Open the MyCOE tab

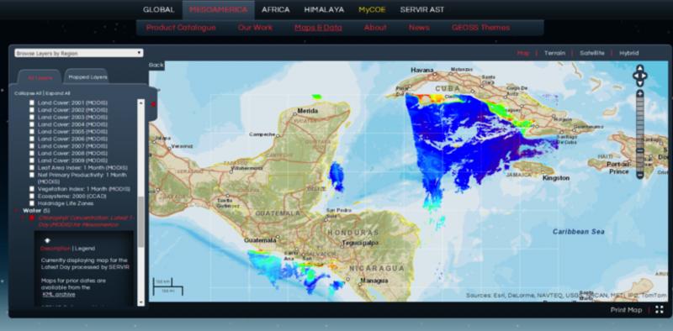coord(372,9)
